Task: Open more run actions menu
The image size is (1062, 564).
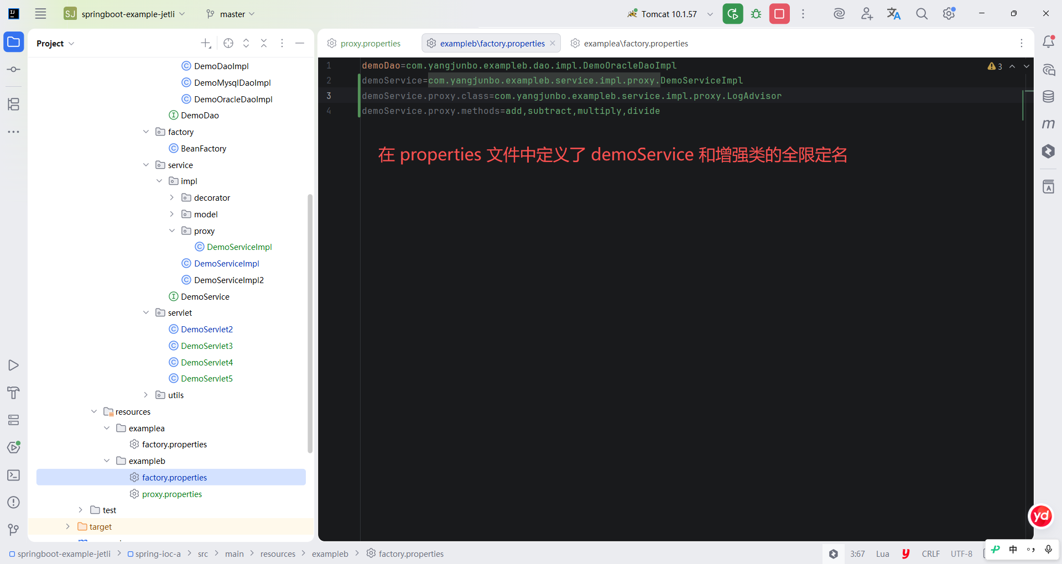Action: (x=803, y=14)
